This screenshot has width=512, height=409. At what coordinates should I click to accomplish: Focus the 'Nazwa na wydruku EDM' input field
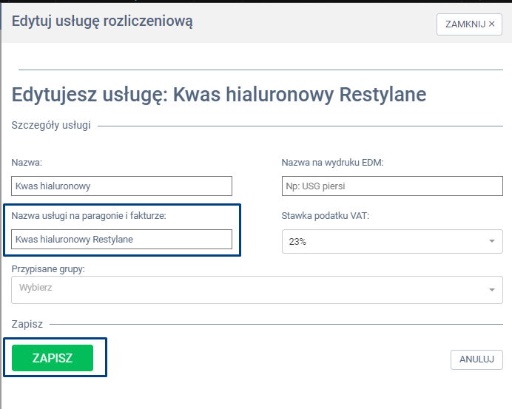click(x=392, y=186)
